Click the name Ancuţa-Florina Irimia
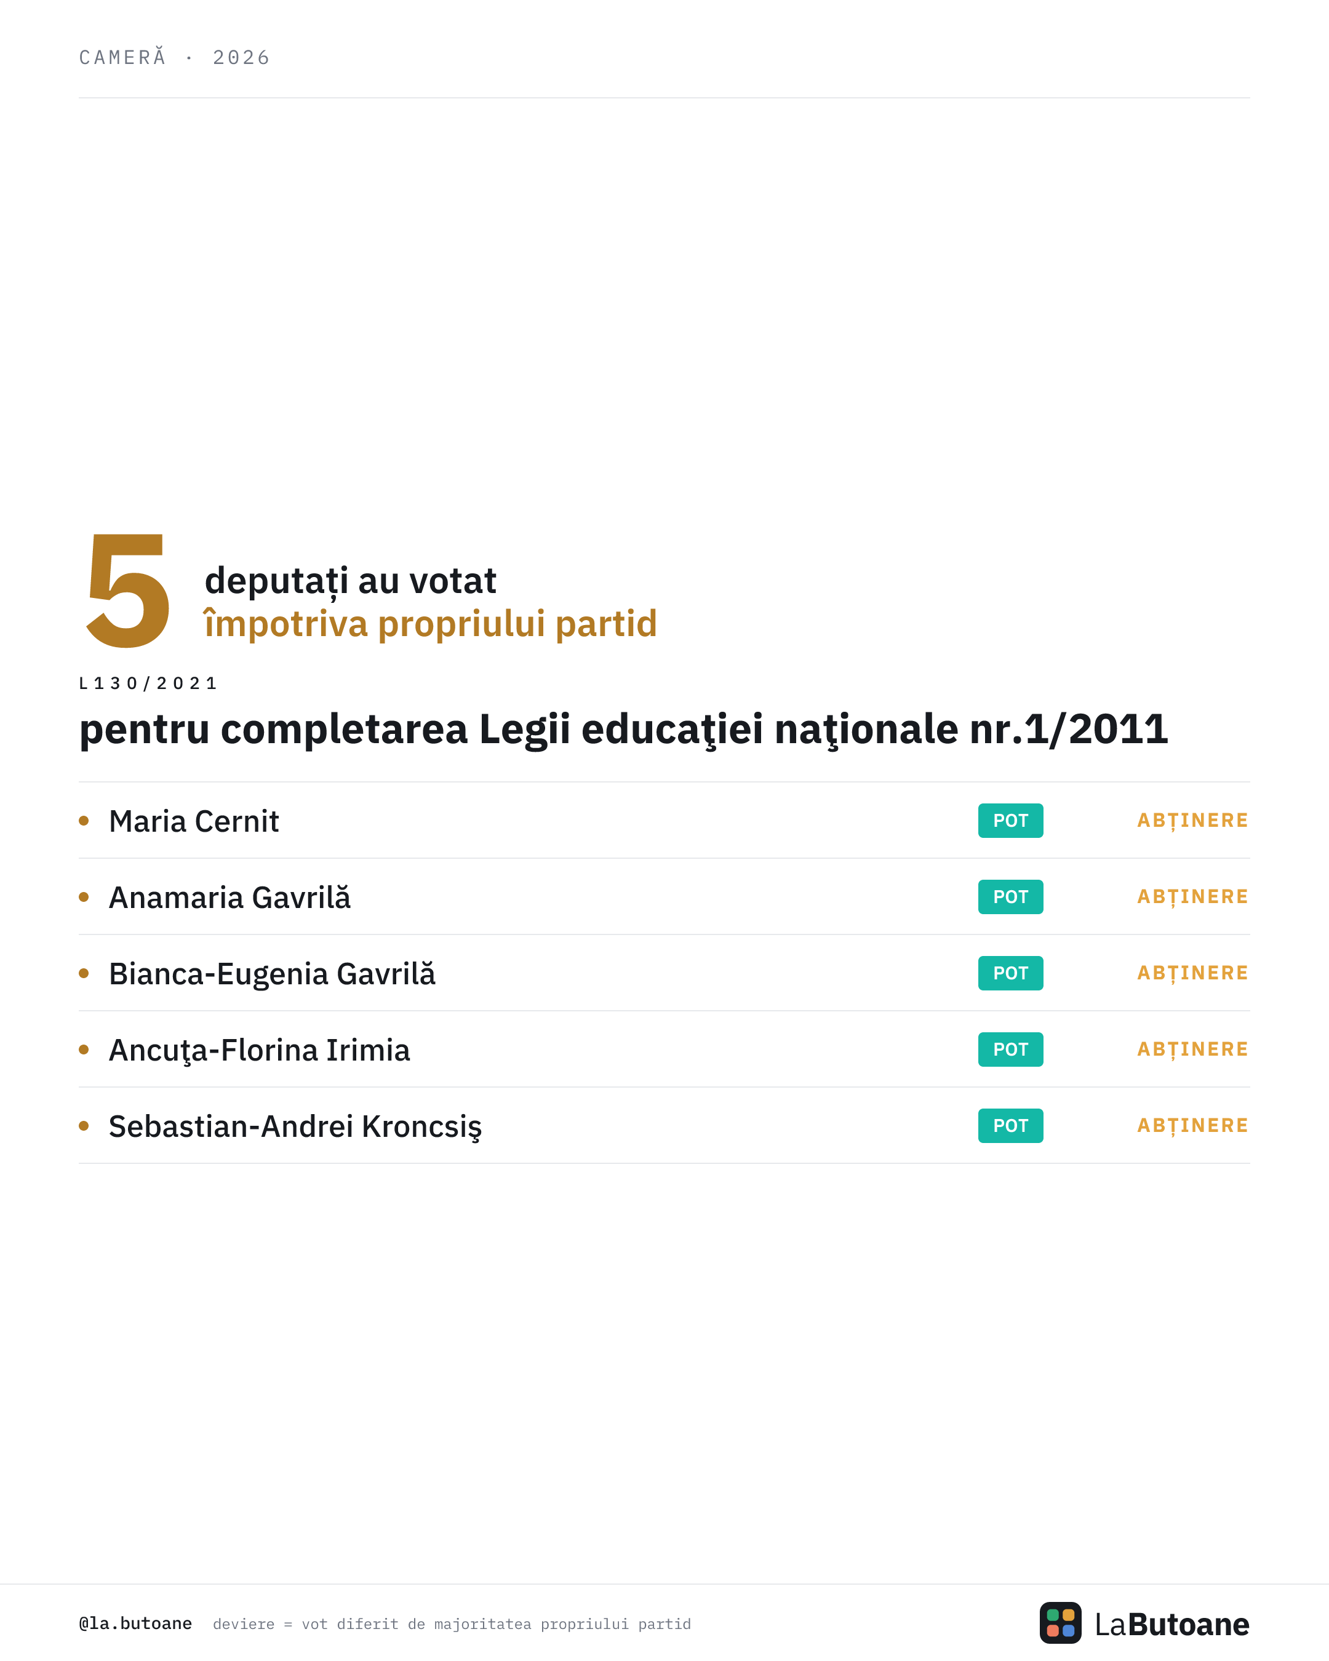This screenshot has height=1661, width=1329. click(x=259, y=1051)
